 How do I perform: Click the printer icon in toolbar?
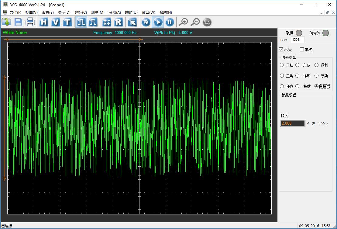pos(30,22)
